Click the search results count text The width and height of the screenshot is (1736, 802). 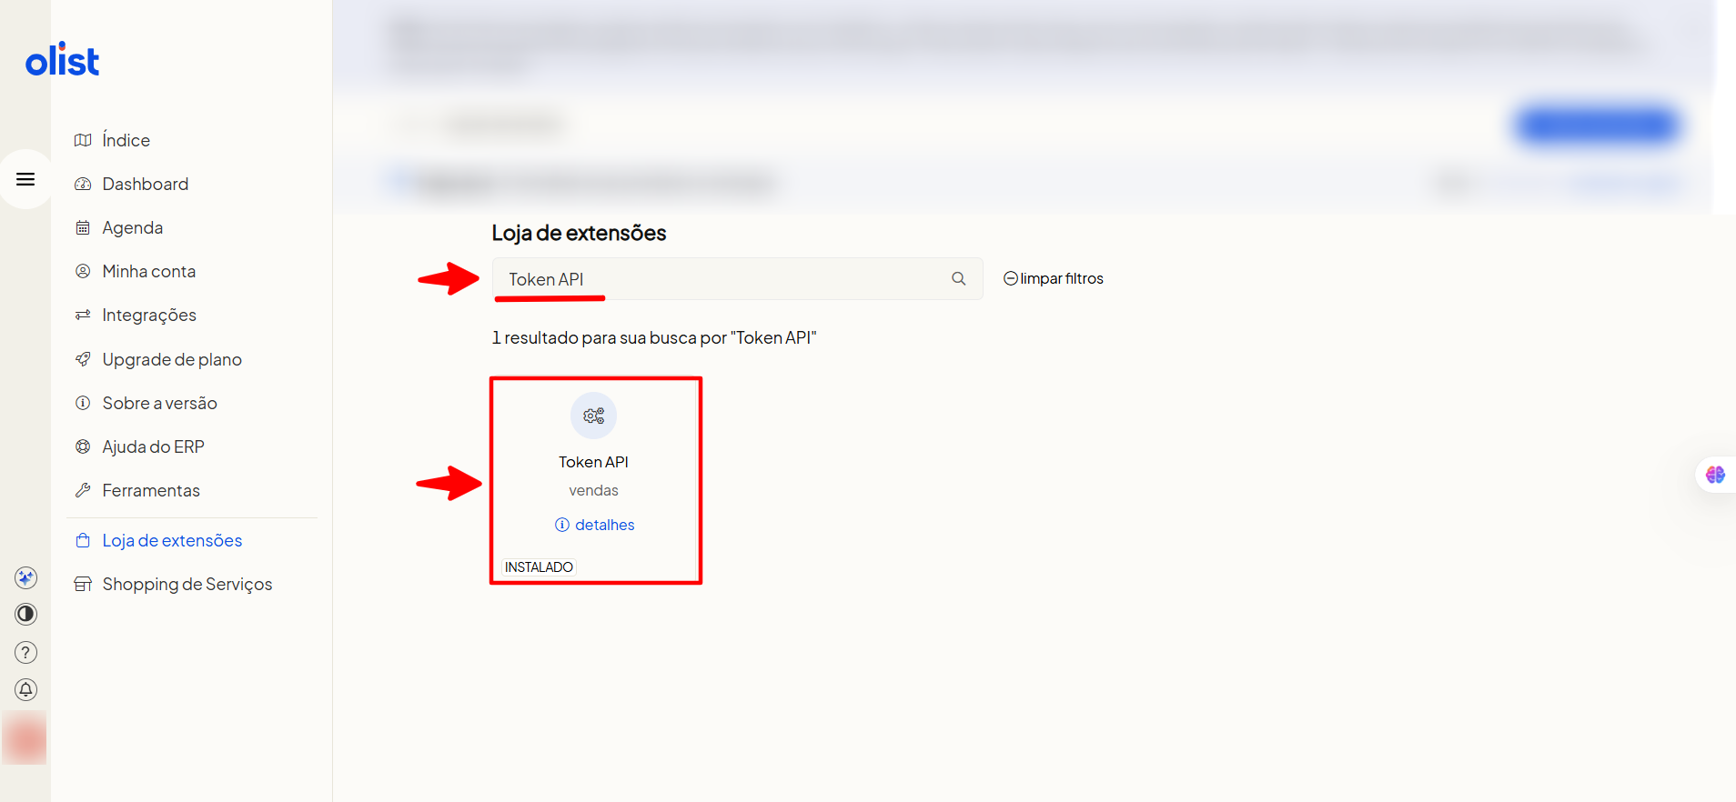click(x=654, y=337)
